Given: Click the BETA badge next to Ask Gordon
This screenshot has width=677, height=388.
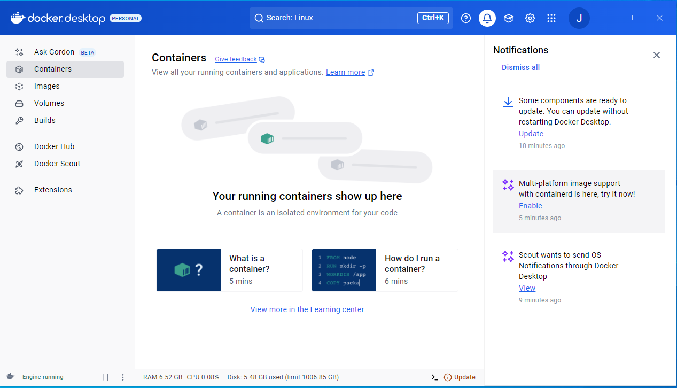Looking at the screenshot, I should 88,52.
